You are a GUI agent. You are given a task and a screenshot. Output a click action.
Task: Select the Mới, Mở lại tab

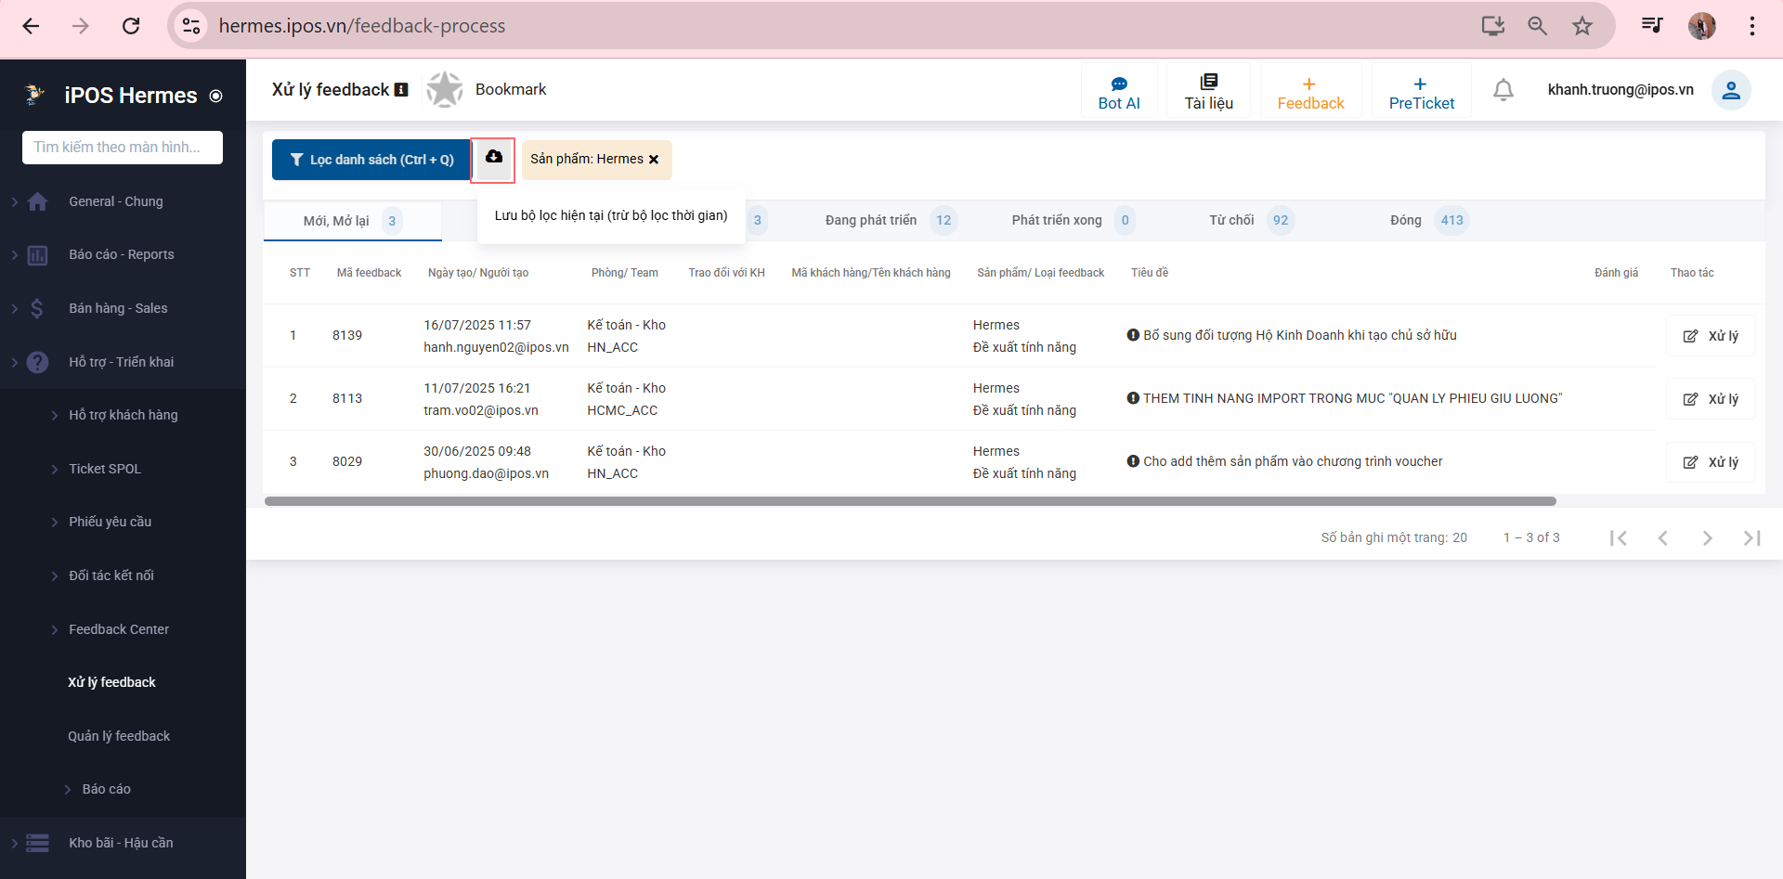(353, 221)
